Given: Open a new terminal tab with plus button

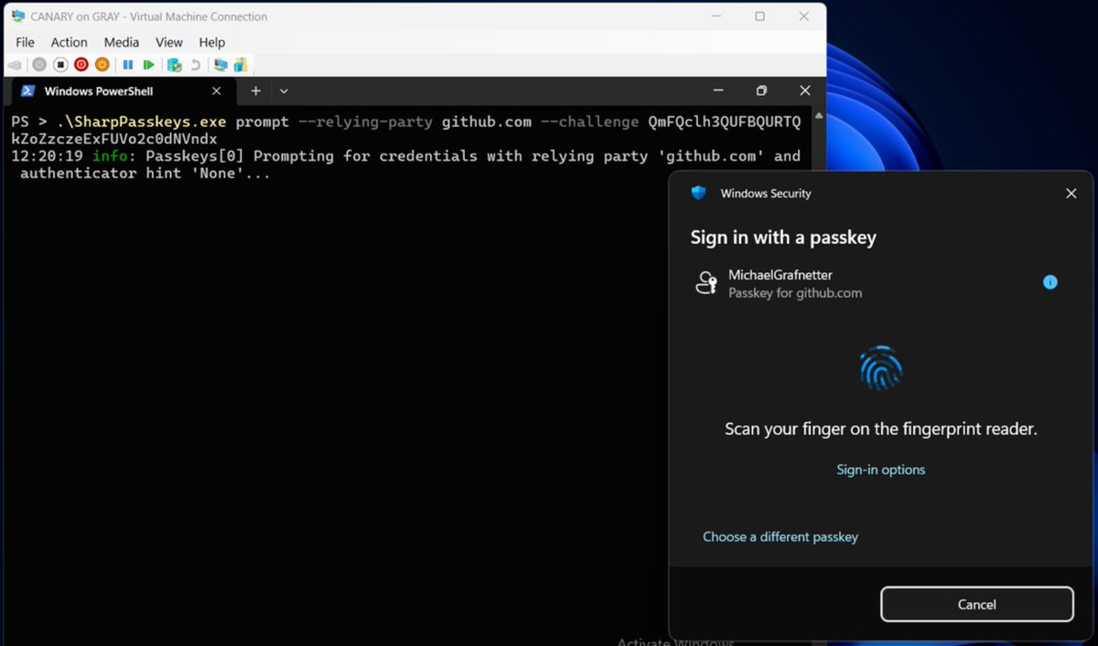Looking at the screenshot, I should [256, 91].
